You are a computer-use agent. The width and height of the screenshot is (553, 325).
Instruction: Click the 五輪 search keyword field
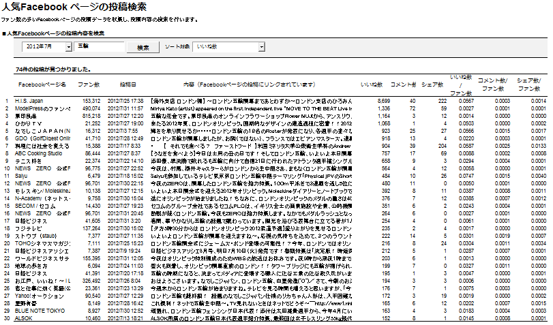tap(99, 46)
